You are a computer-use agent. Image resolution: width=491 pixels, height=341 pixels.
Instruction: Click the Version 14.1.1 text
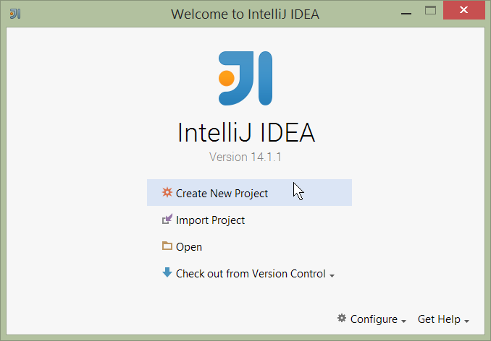(246, 157)
